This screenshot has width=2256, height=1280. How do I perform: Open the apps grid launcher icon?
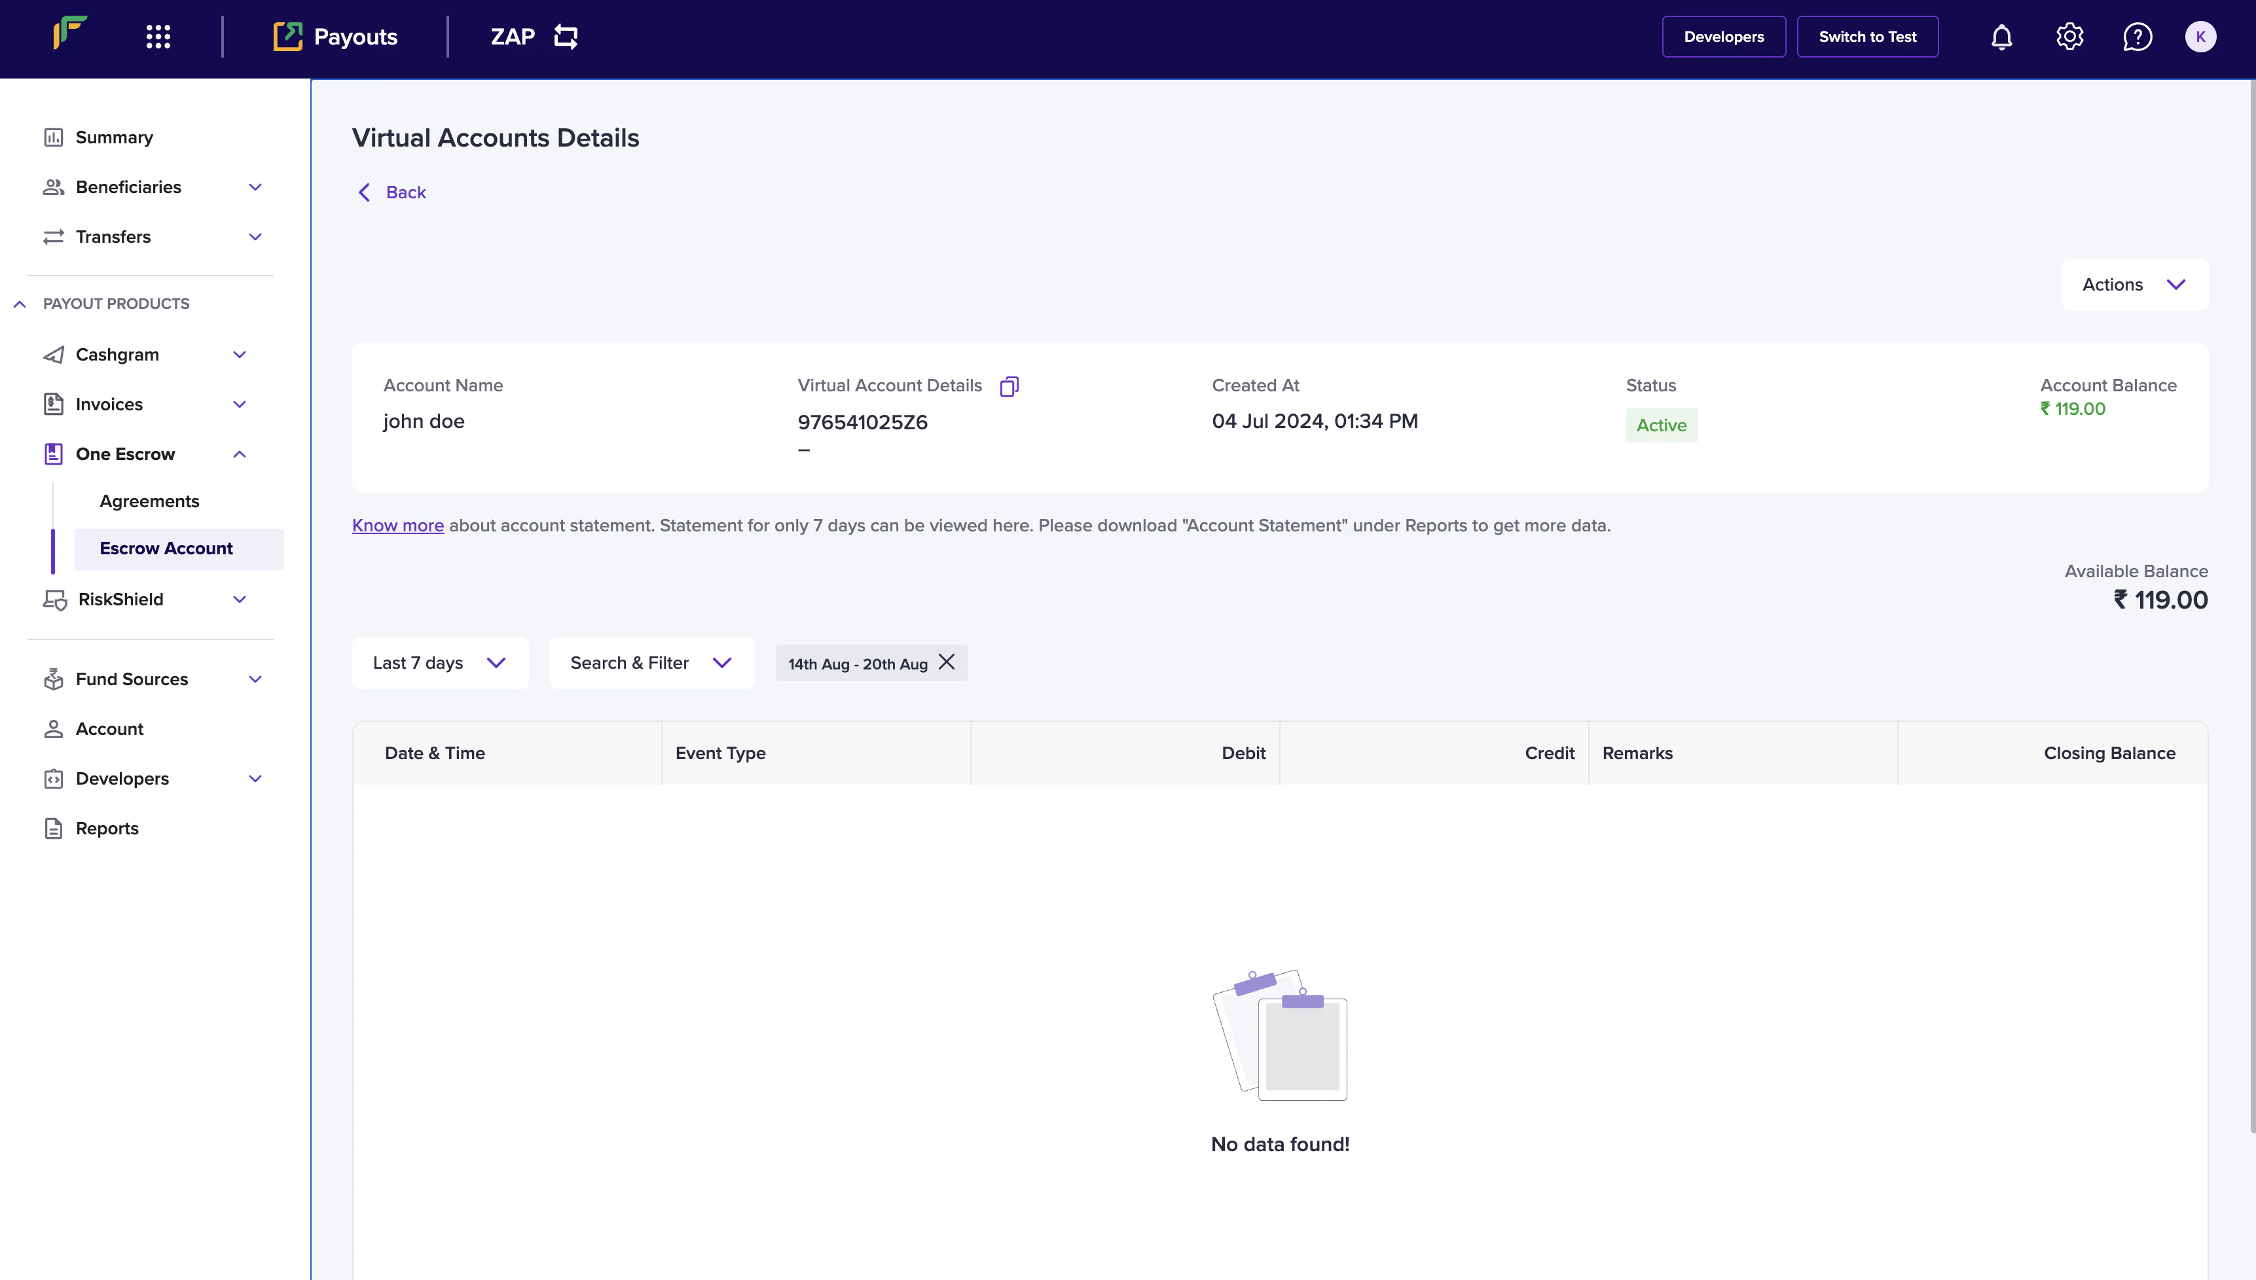click(x=158, y=37)
